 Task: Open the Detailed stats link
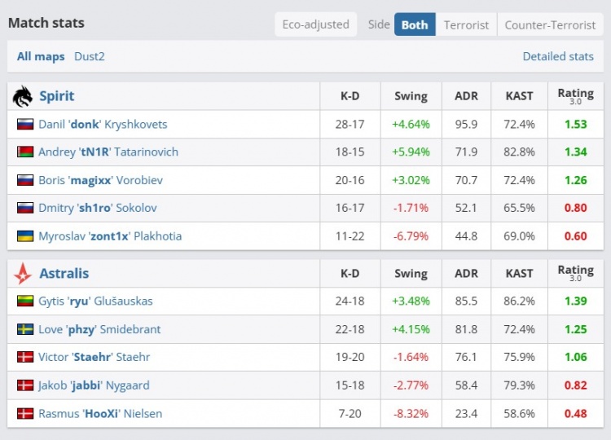coord(558,56)
